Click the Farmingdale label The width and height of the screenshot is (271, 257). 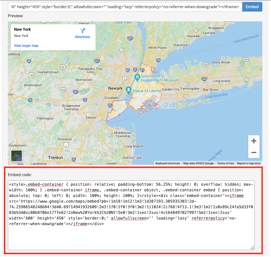click(190, 88)
